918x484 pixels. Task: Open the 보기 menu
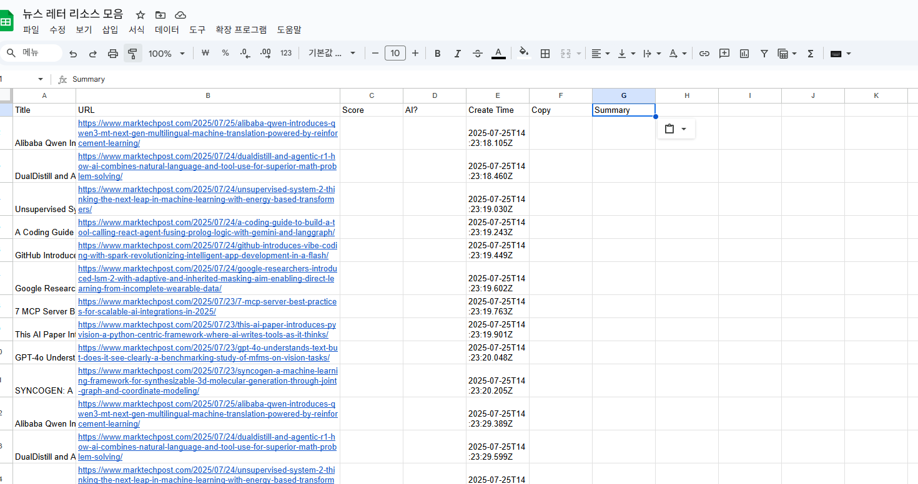click(84, 29)
